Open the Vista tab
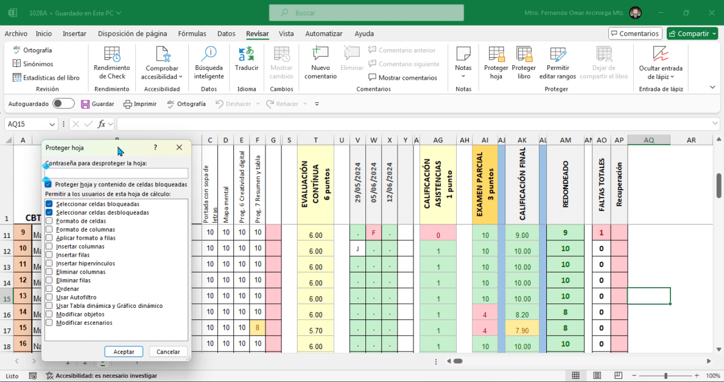This screenshot has width=724, height=382. pyautogui.click(x=286, y=34)
